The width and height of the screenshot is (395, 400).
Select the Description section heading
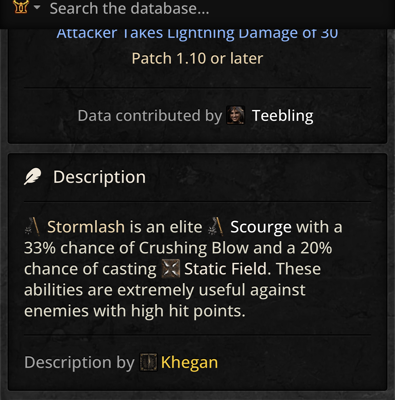pos(99,177)
